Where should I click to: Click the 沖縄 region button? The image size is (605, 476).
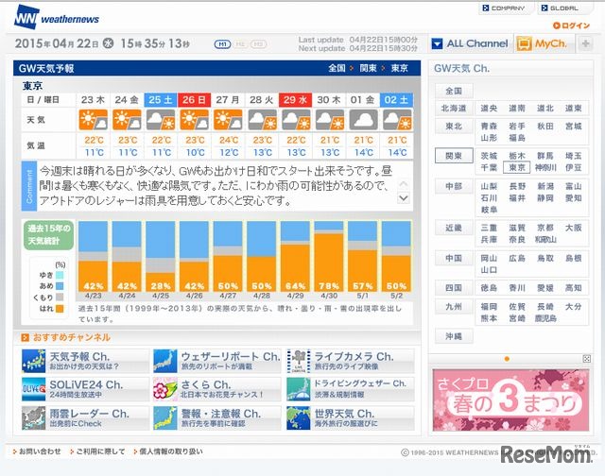tap(454, 336)
